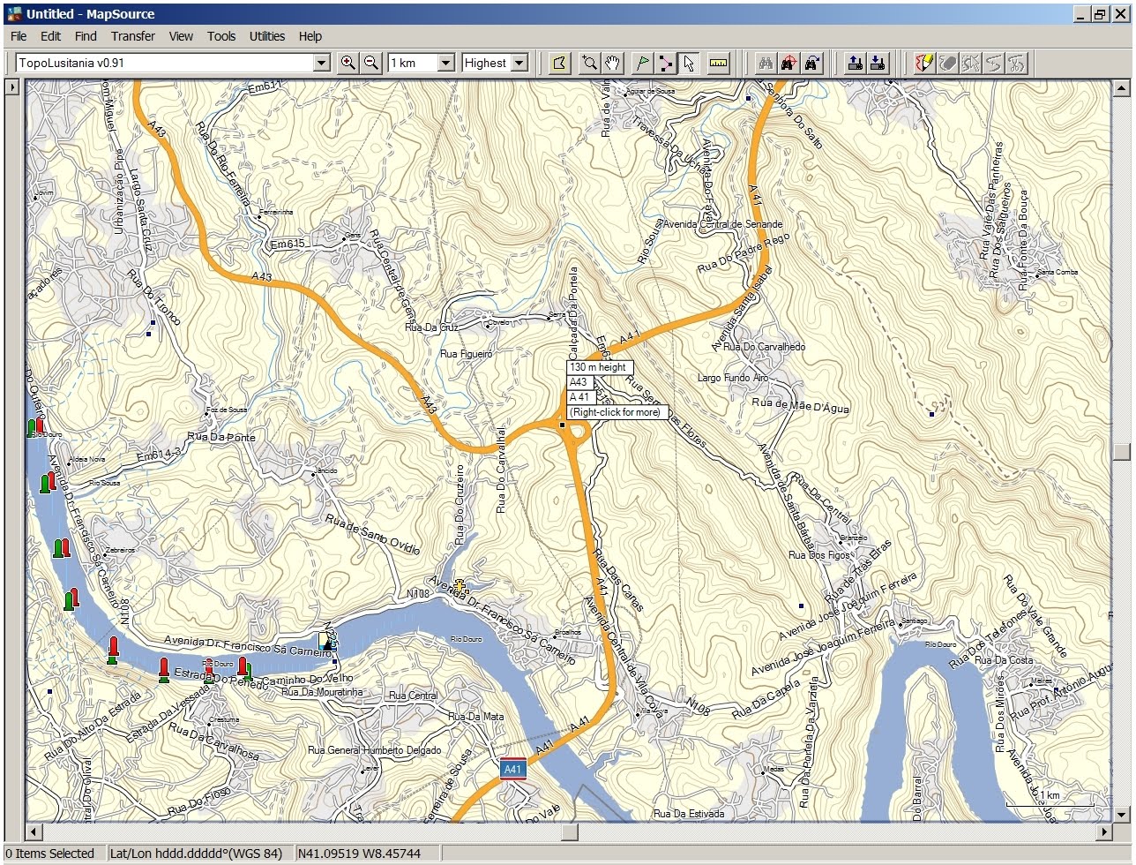The height and width of the screenshot is (865, 1136).
Task: Click the 'Rua Da Estivada' map label
Action: [689, 814]
